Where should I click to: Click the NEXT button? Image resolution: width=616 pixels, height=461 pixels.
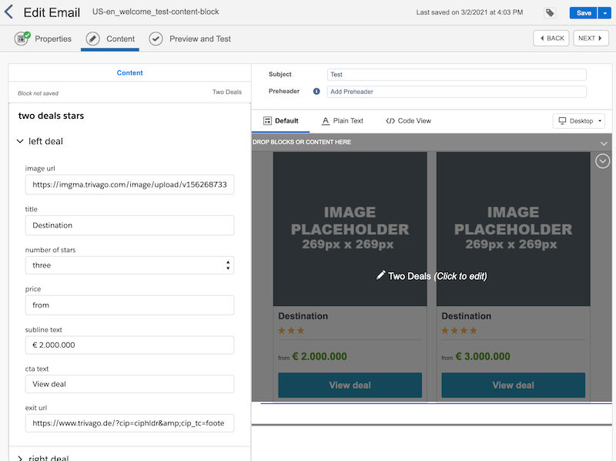[591, 39]
